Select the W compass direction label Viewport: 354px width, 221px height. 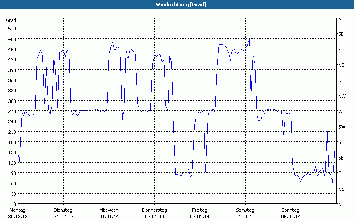pos(340,111)
